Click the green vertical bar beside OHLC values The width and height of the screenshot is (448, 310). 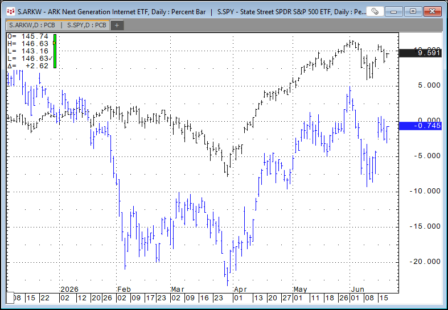click(x=55, y=51)
